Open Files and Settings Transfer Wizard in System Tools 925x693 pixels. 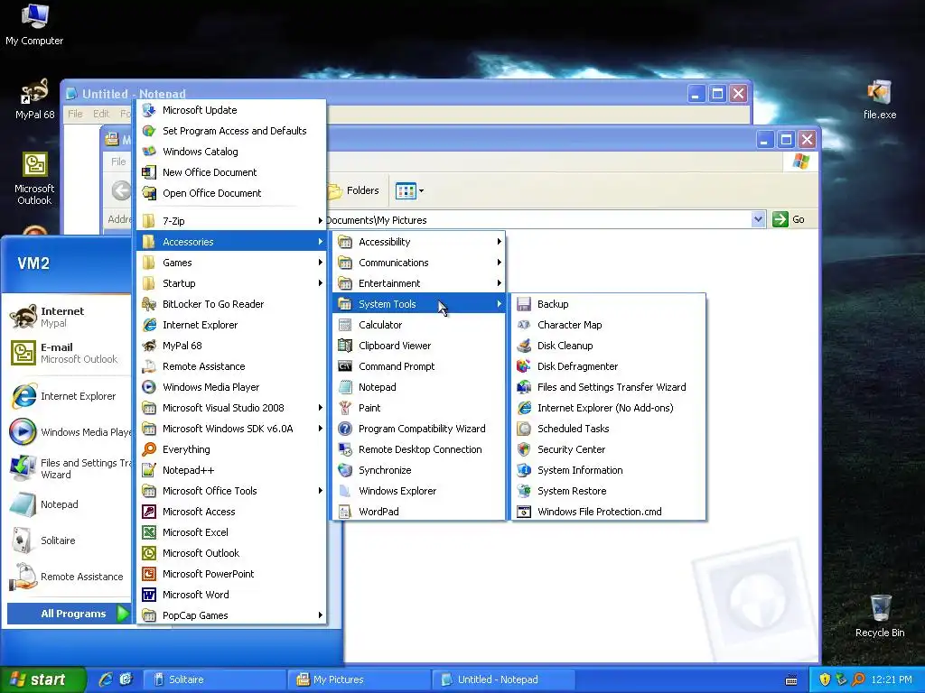point(608,387)
